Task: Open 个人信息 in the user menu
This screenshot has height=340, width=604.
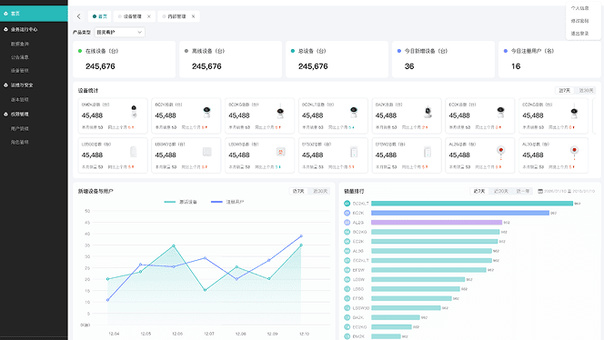Action: [579, 8]
